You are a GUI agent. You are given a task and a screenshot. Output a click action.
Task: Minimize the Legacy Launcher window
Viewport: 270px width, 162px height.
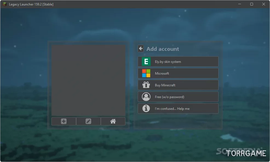(240, 4)
